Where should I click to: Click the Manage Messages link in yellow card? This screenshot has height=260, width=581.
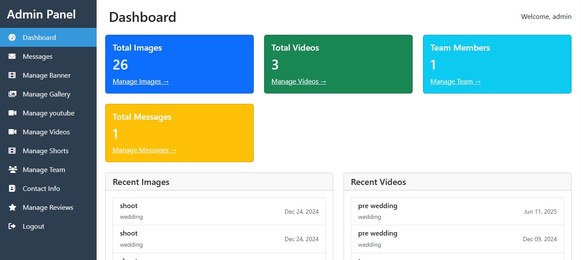click(x=144, y=150)
